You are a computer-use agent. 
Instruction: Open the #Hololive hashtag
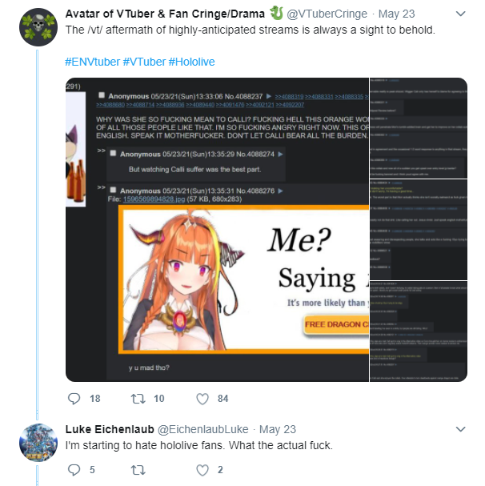(191, 62)
